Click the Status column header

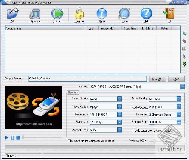coord(164,28)
